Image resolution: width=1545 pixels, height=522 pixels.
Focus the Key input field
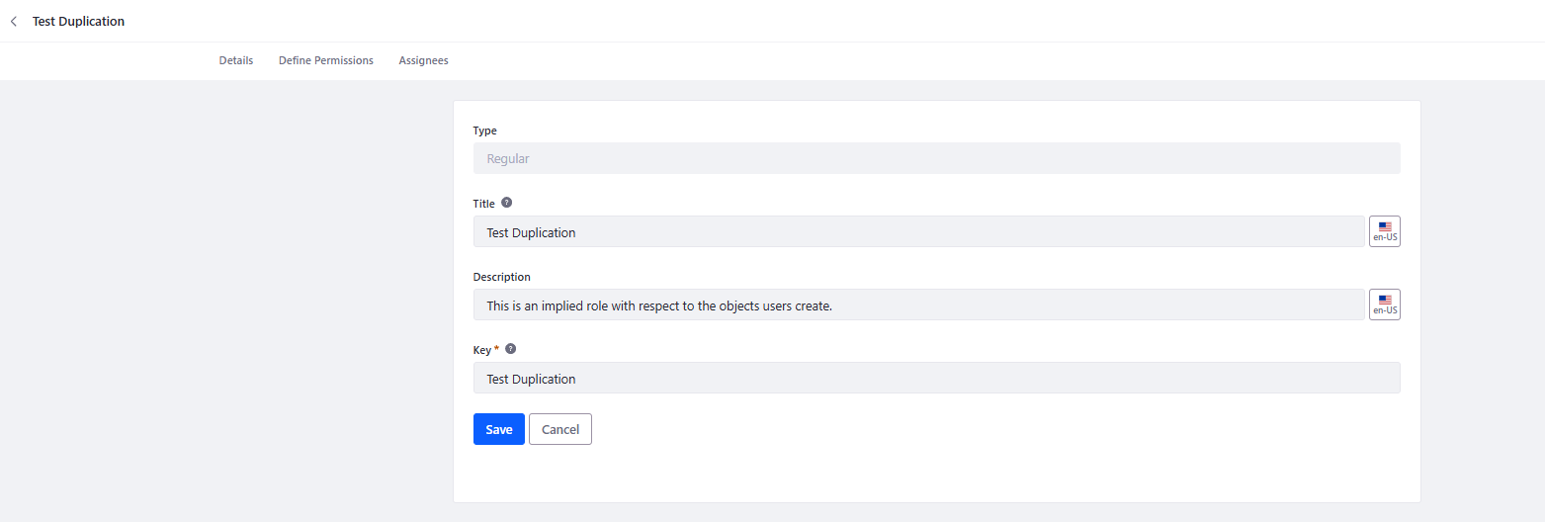pyautogui.click(x=937, y=378)
